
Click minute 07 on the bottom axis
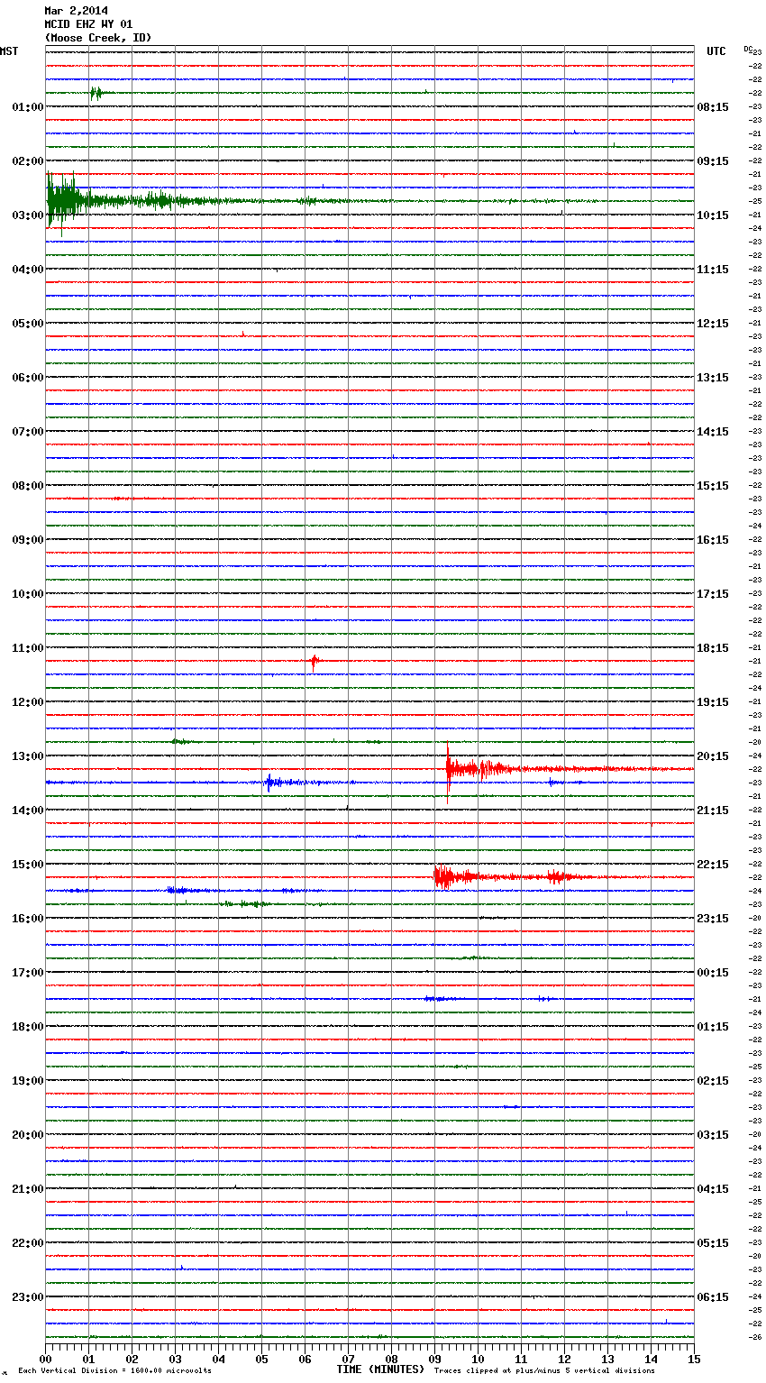(348, 1359)
